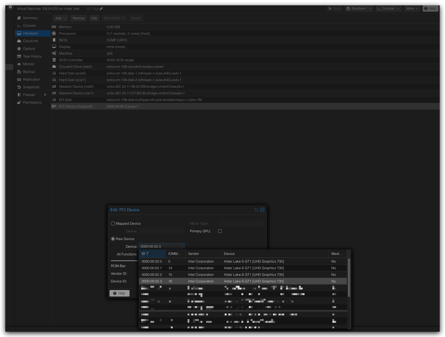Open the Snapshots section icon
Screen dimensions: 445x337
(19, 87)
